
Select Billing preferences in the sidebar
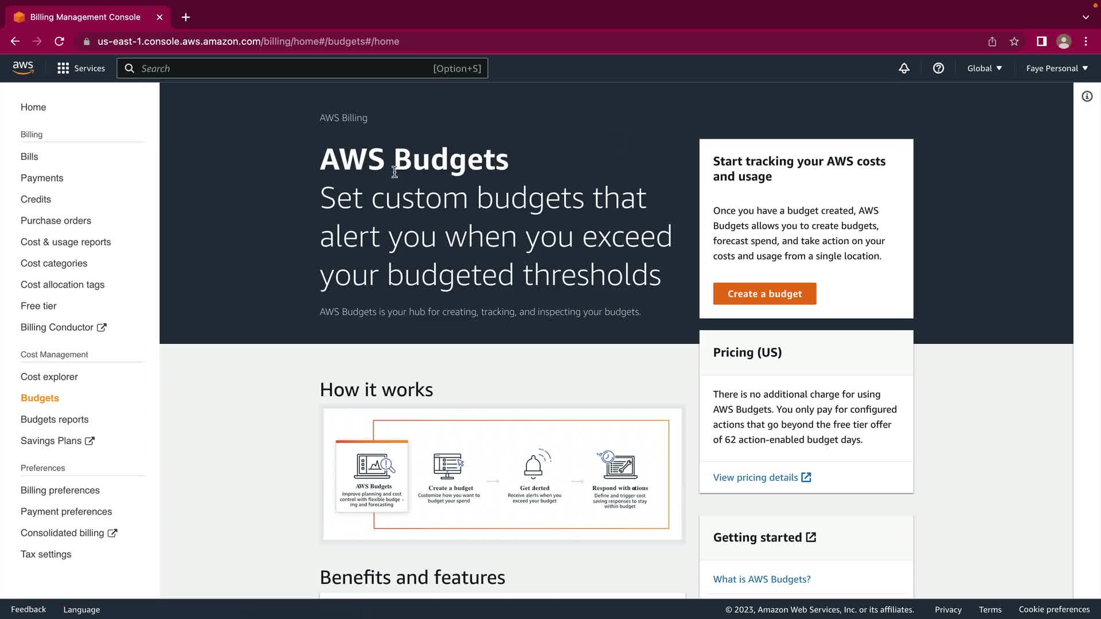pos(60,490)
